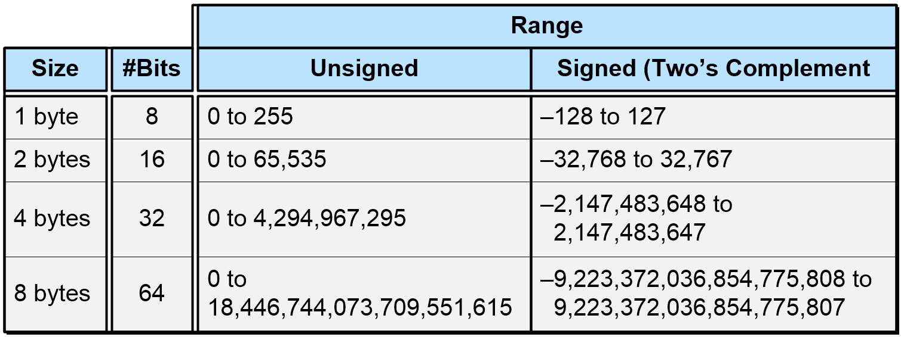This screenshot has width=901, height=337.
Task: Click the Signed (Two's Complement header
Action: tap(714, 68)
